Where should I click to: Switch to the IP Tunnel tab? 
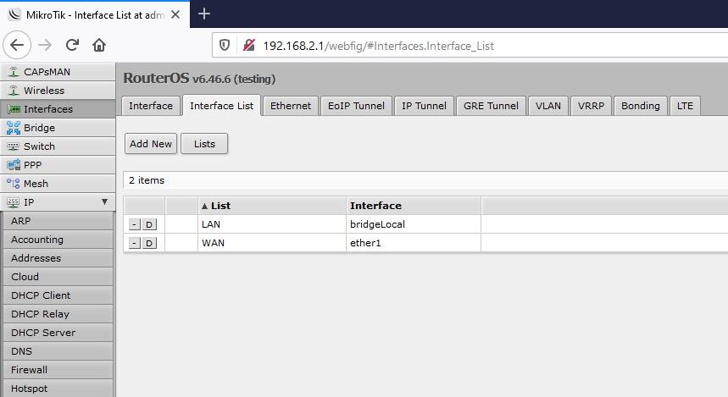(424, 106)
